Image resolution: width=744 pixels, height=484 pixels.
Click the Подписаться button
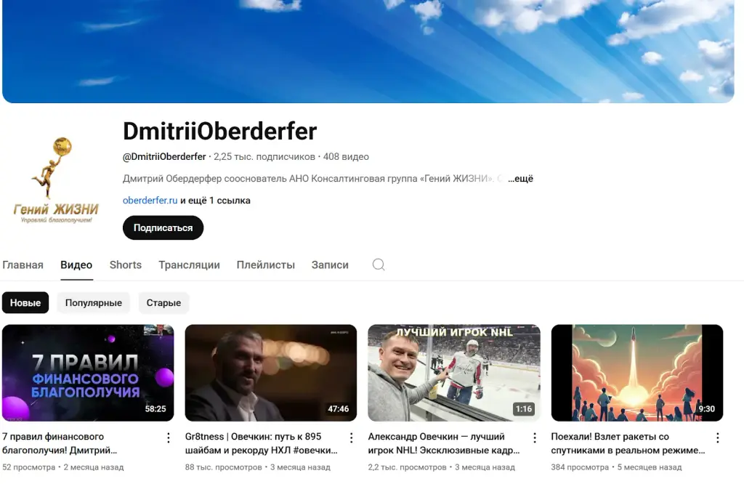(163, 227)
